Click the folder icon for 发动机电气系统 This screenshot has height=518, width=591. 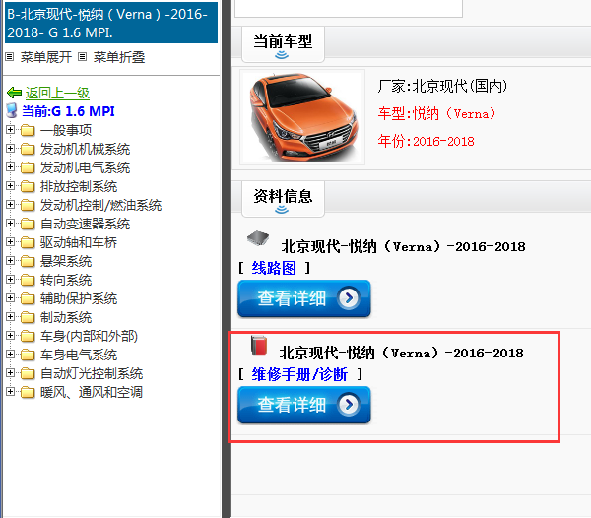coord(28,167)
